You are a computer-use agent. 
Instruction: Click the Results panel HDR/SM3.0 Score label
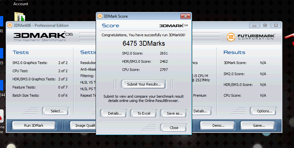point(238,85)
